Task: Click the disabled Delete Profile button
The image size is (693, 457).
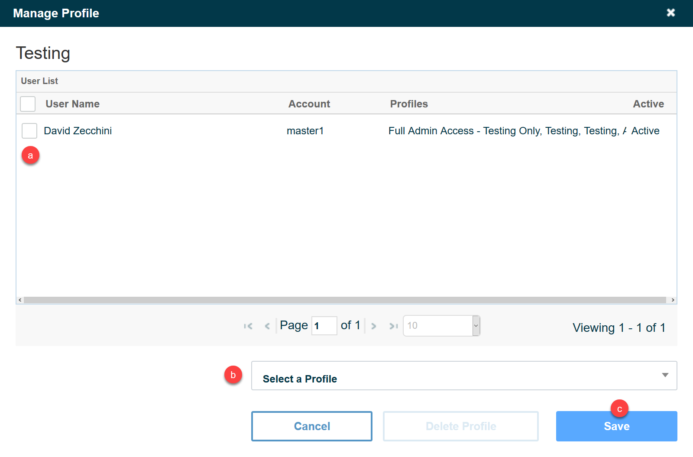Action: pyautogui.click(x=460, y=426)
